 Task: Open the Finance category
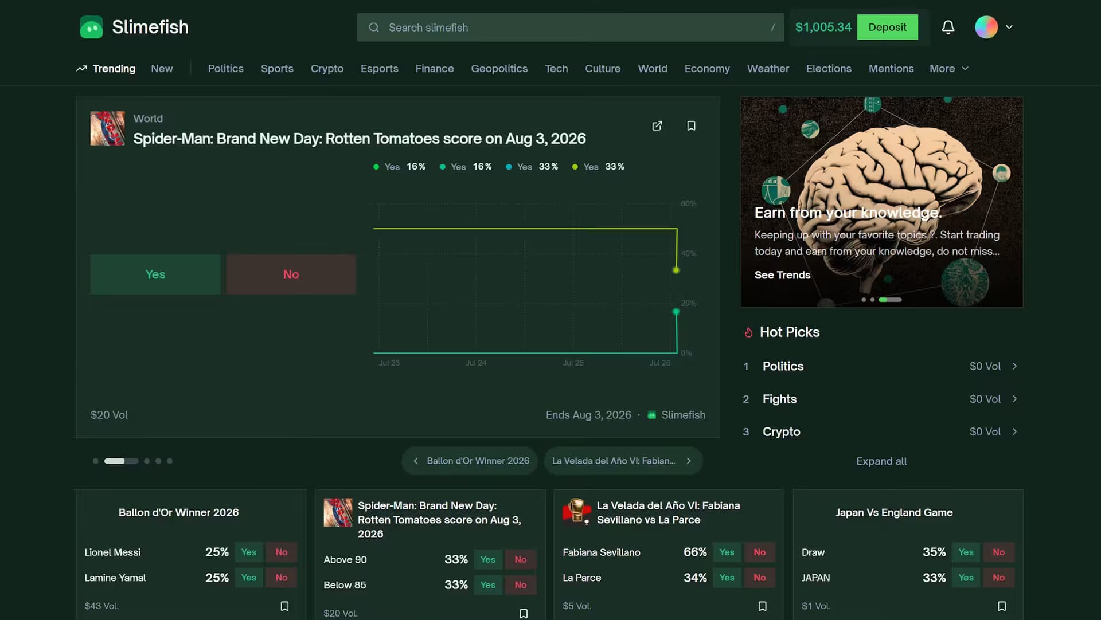pos(435,68)
